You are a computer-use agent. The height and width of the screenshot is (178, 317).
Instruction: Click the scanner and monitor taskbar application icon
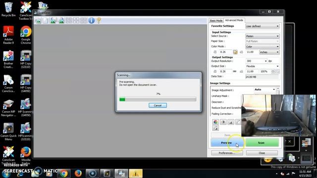(x=121, y=174)
